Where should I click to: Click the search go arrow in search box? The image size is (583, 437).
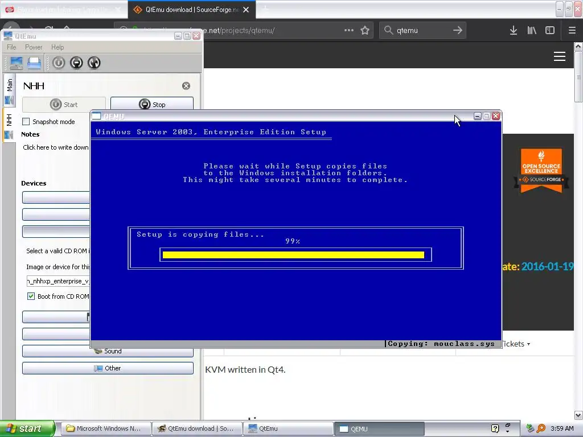[458, 30]
